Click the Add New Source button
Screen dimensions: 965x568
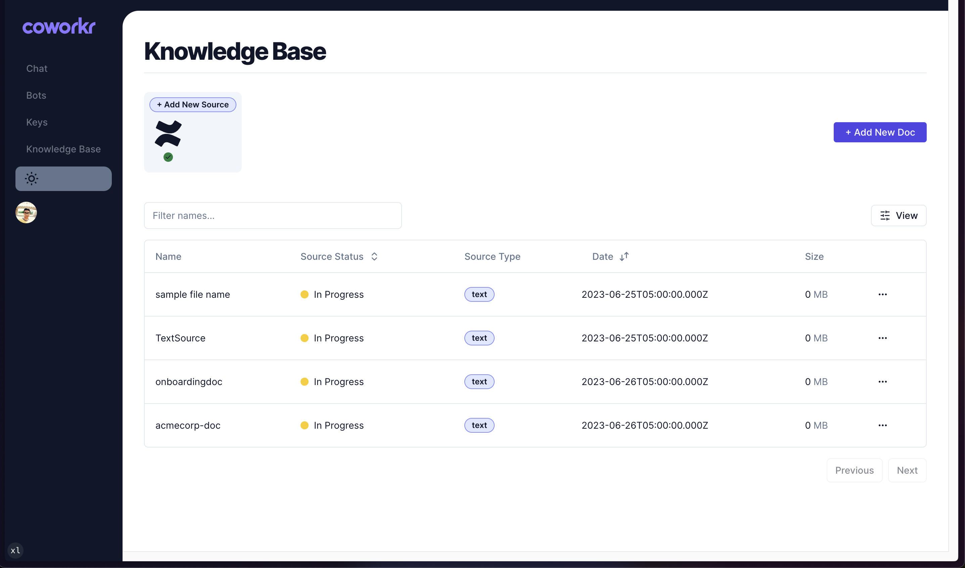click(193, 104)
